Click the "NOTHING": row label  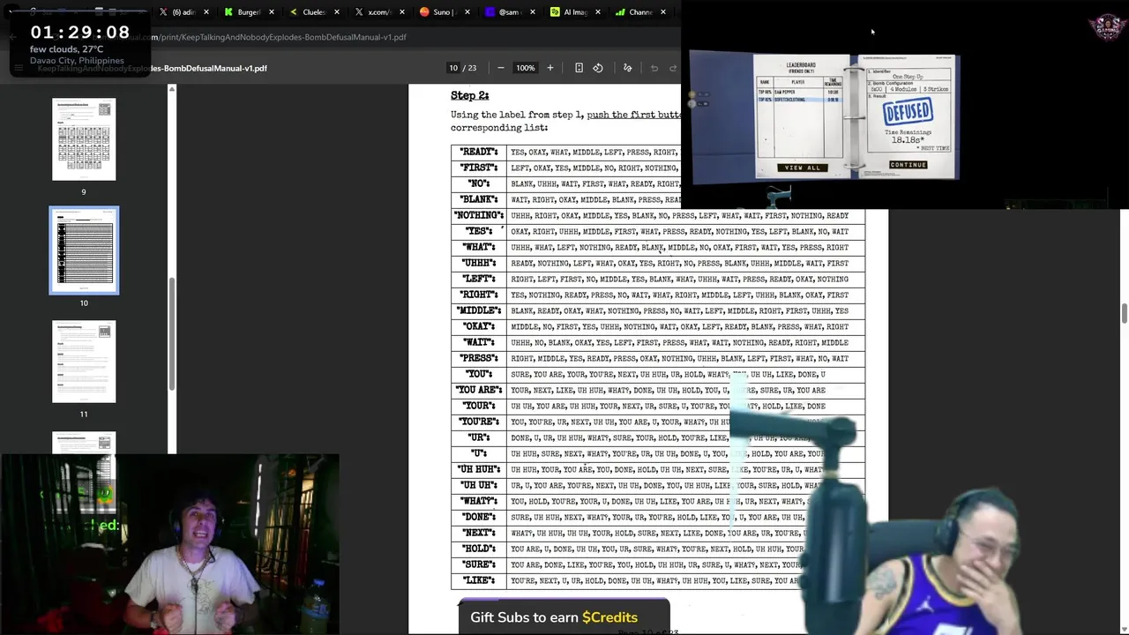point(479,215)
